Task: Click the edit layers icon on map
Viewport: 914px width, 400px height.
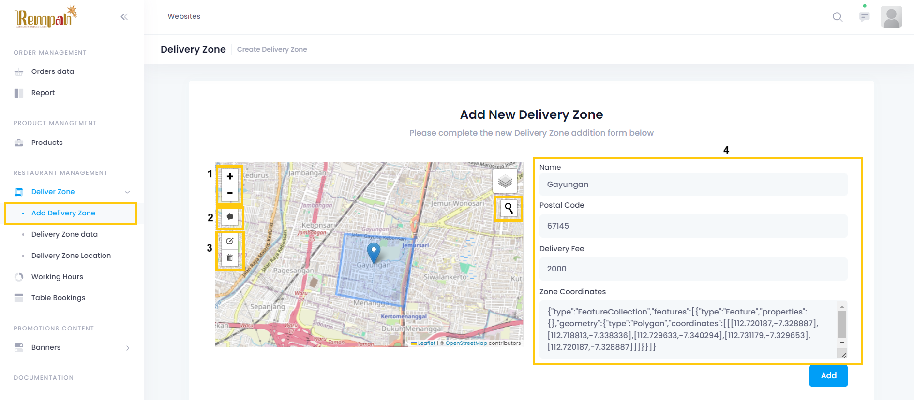Action: point(230,241)
